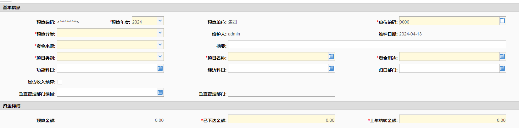This screenshot has height=134, width=519.
Task: Expand the 预算分类 dropdown
Action: pos(160,33)
